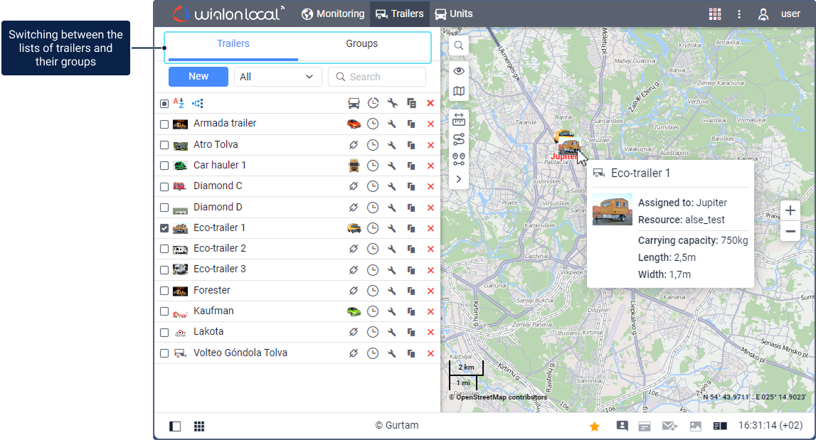Image resolution: width=816 pixels, height=440 pixels.
Task: Check the Eco-trailer 3 checkbox
Action: tap(164, 270)
